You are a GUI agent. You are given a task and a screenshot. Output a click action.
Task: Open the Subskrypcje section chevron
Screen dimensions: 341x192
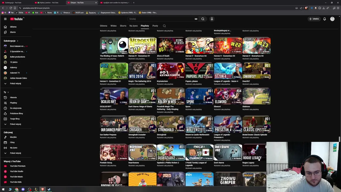point(18,41)
